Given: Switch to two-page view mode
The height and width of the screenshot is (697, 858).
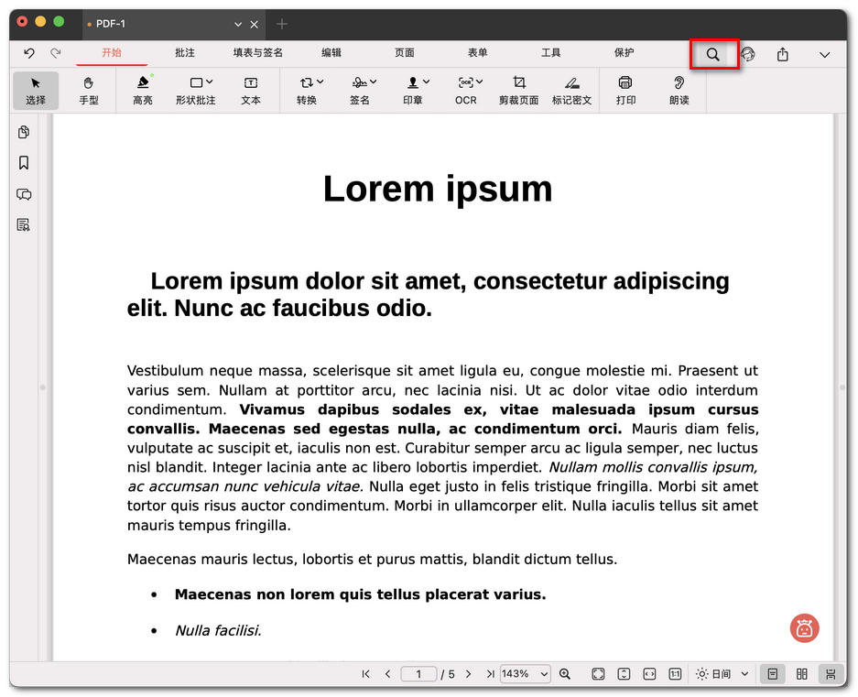Looking at the screenshot, I should click(802, 674).
